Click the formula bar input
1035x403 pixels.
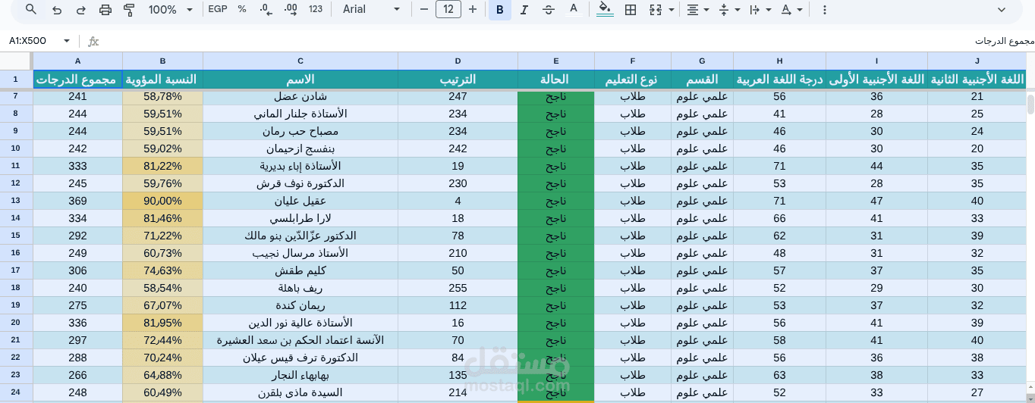click(569, 41)
